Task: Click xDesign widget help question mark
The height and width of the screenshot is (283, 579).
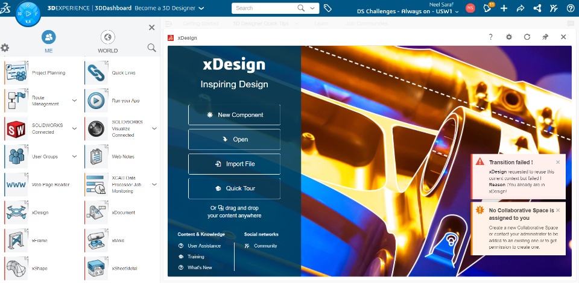Action: click(x=491, y=37)
